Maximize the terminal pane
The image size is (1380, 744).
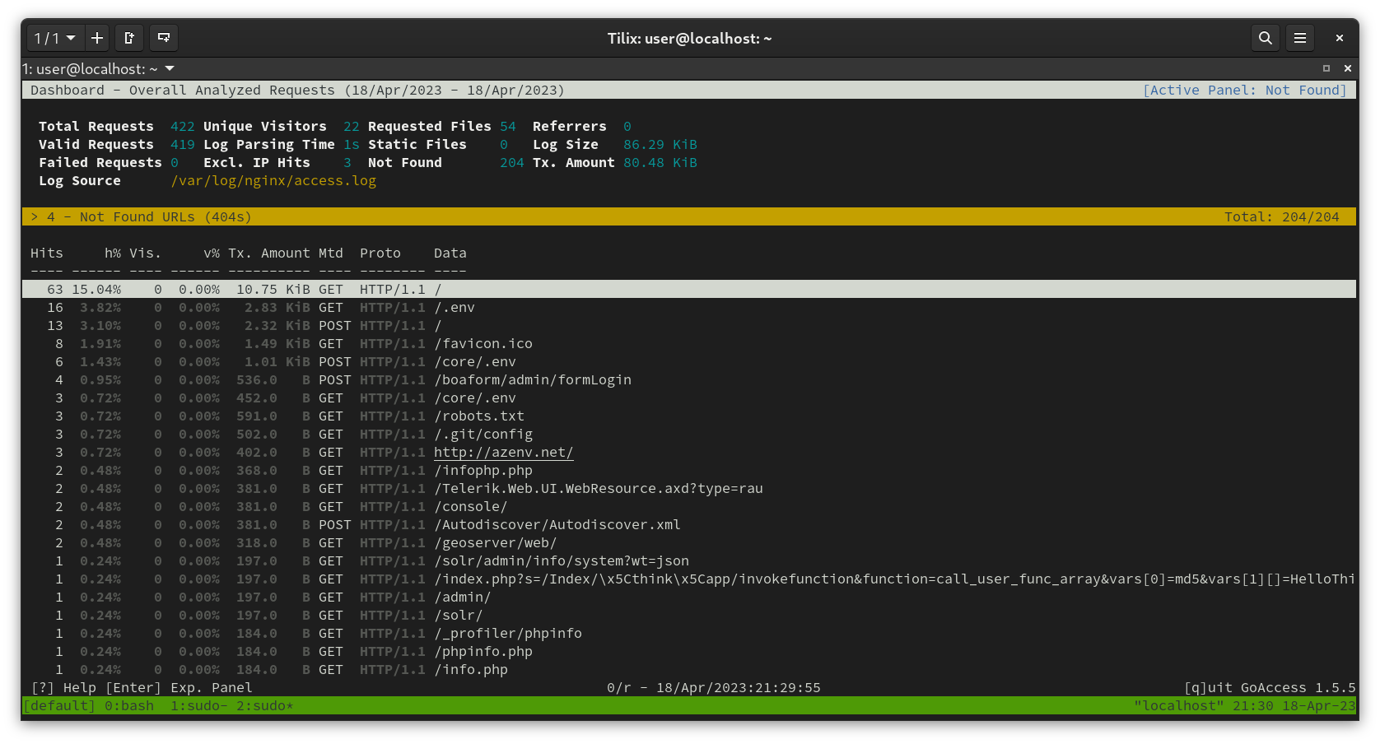(1326, 68)
